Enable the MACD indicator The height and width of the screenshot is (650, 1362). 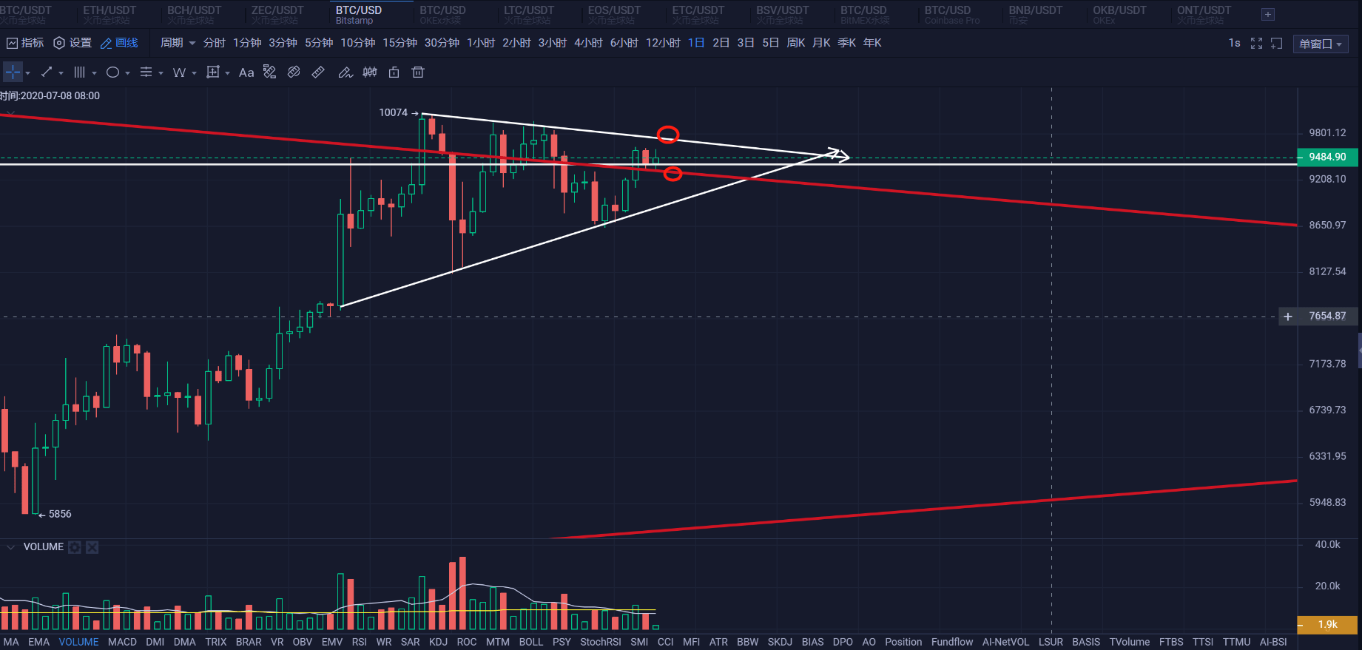click(122, 642)
